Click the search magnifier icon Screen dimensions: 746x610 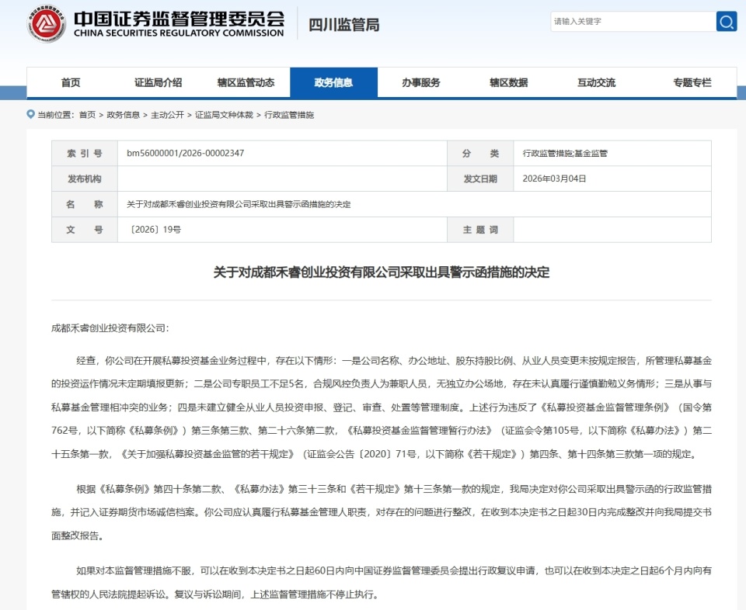point(726,21)
